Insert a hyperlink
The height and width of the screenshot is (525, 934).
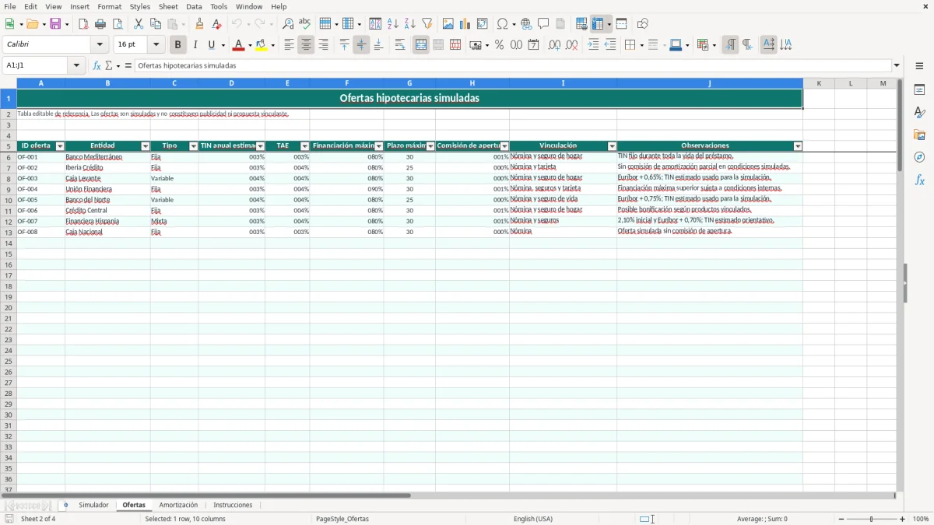527,24
